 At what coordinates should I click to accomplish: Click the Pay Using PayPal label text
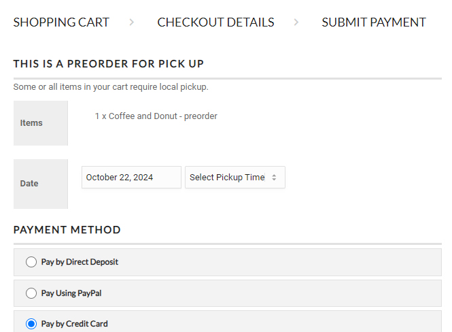point(71,293)
